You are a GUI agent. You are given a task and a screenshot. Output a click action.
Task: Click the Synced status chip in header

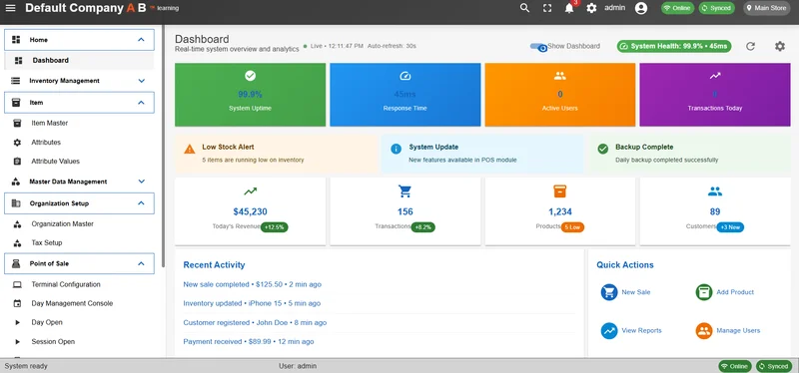[716, 8]
